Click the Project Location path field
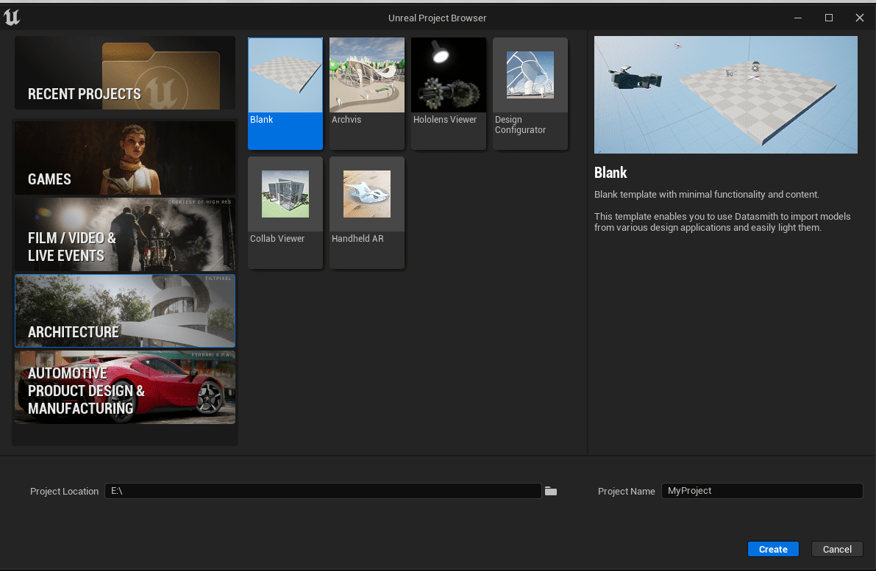Screen dimensions: 876x571 click(x=323, y=491)
